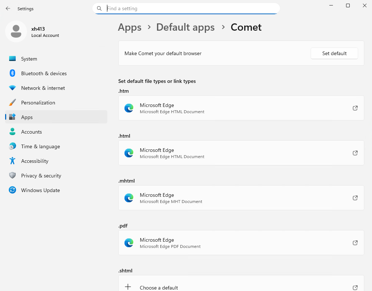The height and width of the screenshot is (291, 372).
Task: Go to Network & internet section
Action: (43, 88)
